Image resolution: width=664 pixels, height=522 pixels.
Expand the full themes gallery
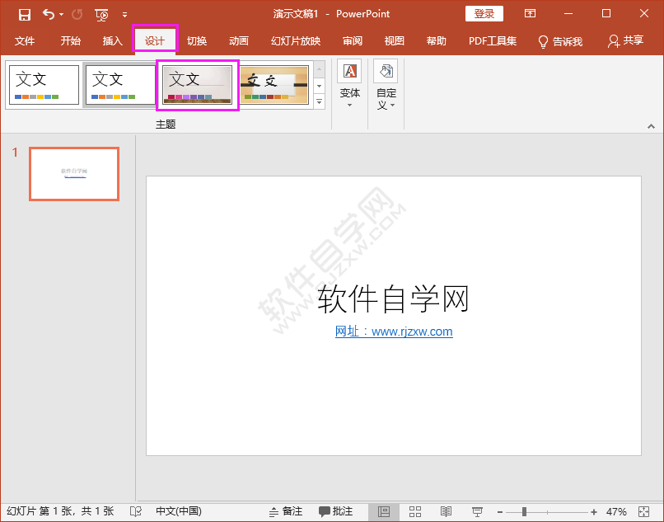coord(320,102)
